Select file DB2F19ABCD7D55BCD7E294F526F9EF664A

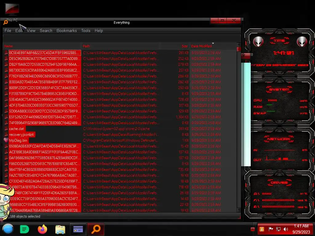pyautogui.click(x=44, y=65)
